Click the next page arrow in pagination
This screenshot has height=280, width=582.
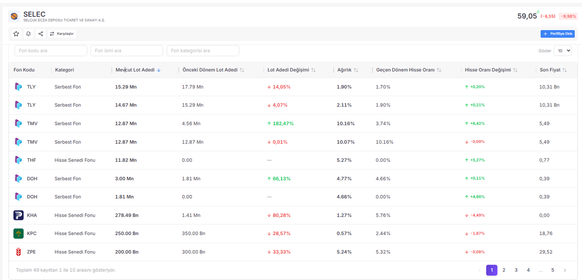(x=565, y=270)
